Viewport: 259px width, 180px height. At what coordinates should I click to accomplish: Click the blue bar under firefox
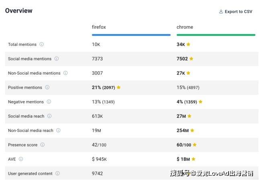(x=131, y=35)
